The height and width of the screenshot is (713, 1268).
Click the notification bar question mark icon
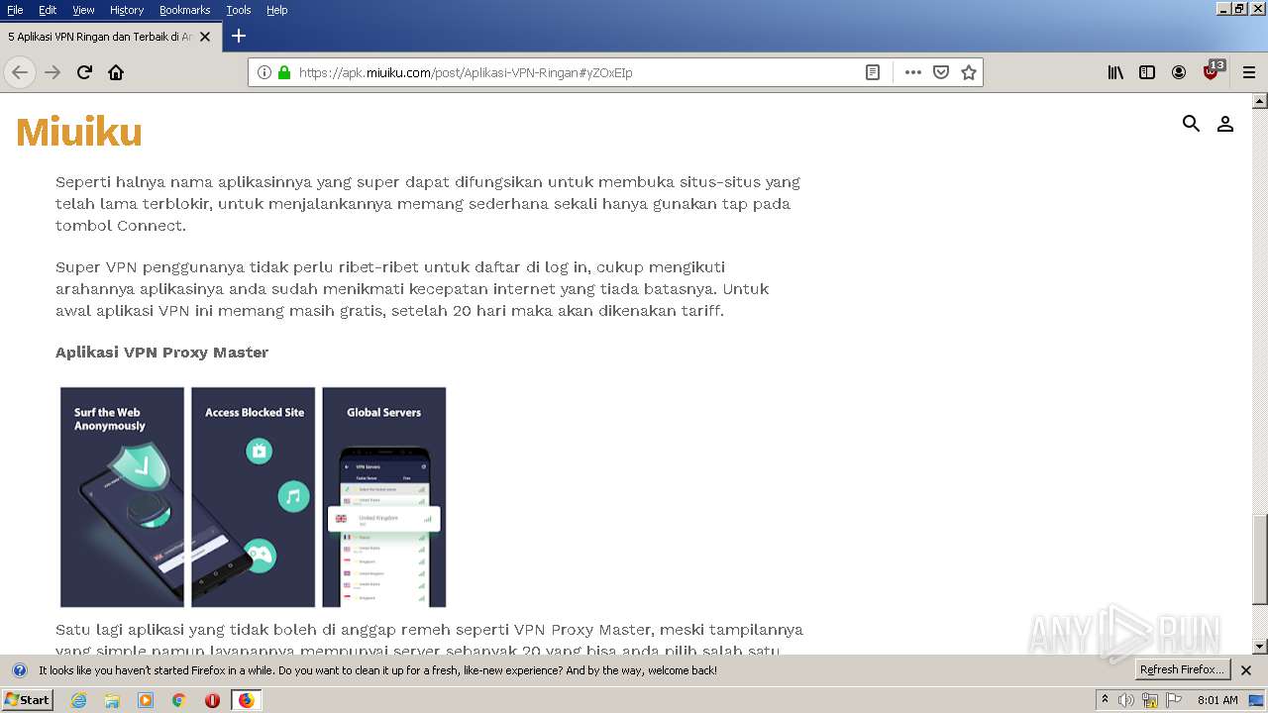click(x=19, y=670)
